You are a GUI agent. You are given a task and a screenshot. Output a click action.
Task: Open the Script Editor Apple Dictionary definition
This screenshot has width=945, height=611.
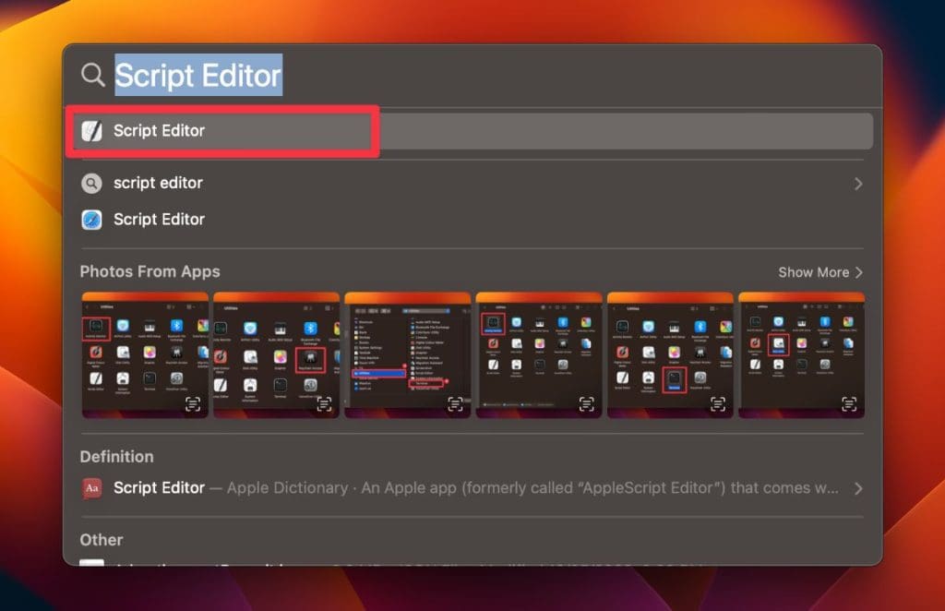coord(472,488)
